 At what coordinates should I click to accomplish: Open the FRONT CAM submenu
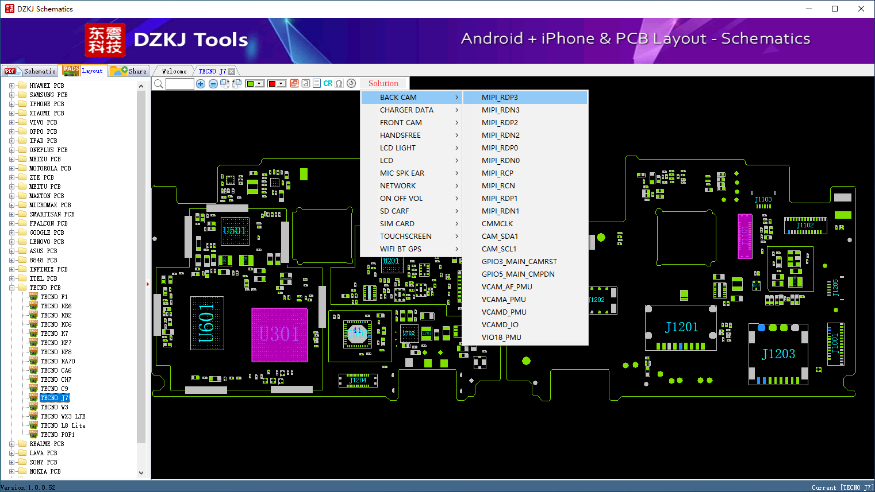click(410, 123)
